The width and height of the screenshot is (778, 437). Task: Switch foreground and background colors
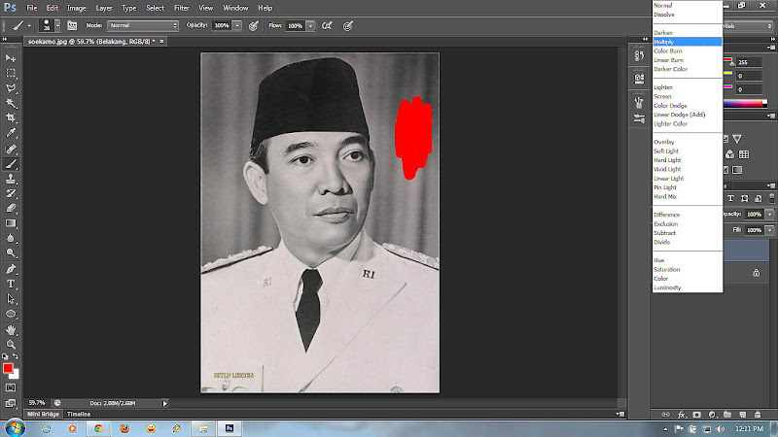coord(16,356)
